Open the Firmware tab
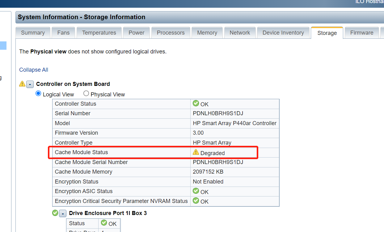384x232 pixels. pyautogui.click(x=361, y=33)
